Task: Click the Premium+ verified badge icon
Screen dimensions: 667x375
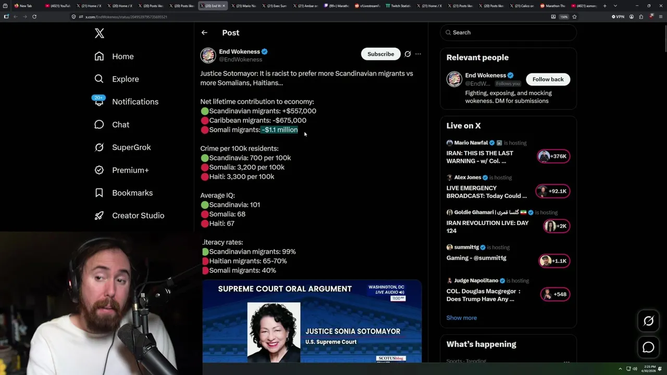Action: coord(99,170)
